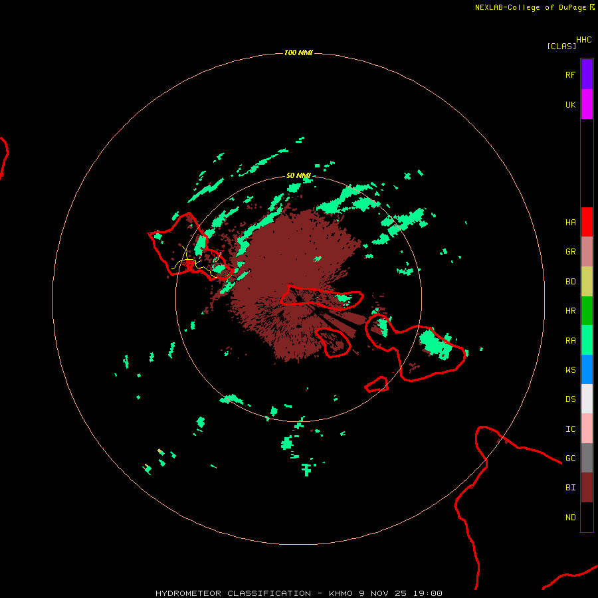Click the ND legend label

pyautogui.click(x=570, y=518)
